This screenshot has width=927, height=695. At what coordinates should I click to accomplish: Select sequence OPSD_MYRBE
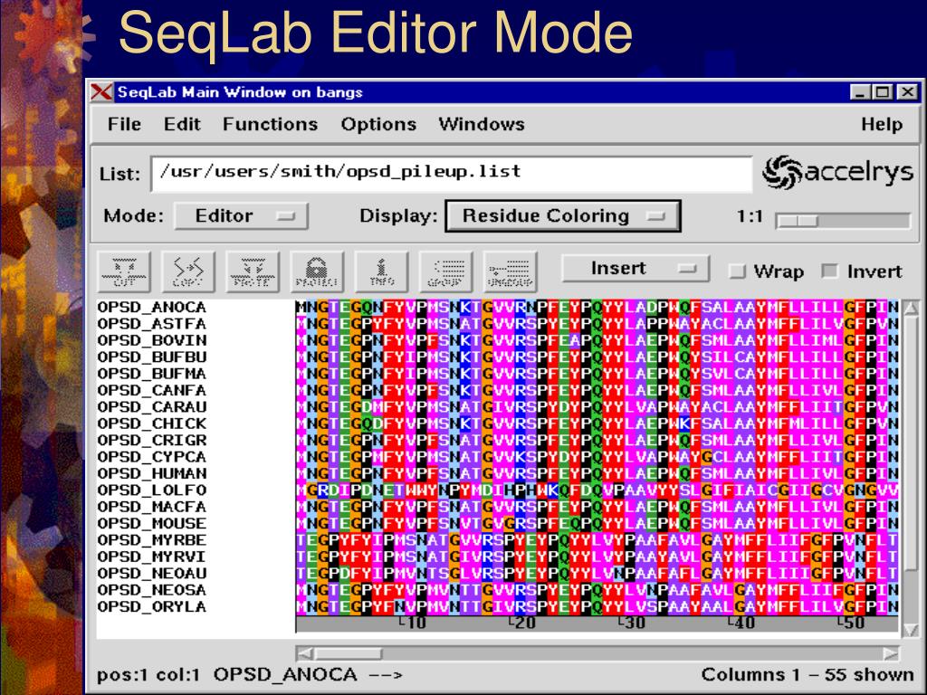pos(152,540)
